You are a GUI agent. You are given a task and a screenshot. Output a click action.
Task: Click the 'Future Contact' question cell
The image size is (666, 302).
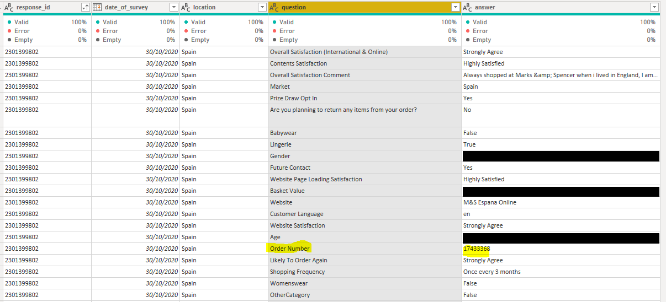364,168
